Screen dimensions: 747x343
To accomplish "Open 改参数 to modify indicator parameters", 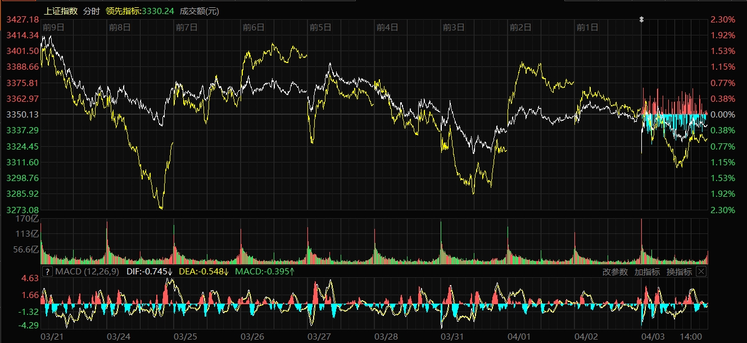I will click(x=615, y=272).
